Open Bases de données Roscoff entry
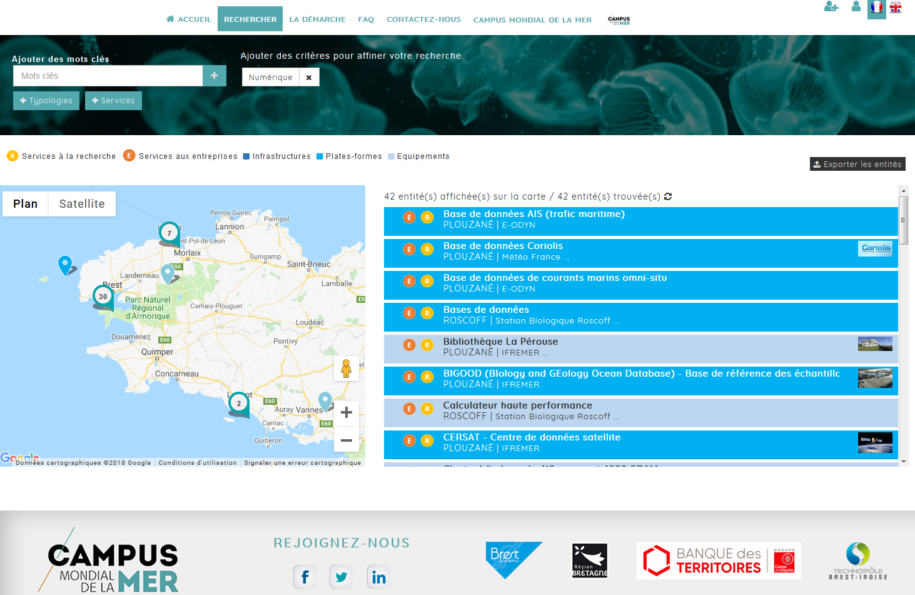 pos(641,317)
